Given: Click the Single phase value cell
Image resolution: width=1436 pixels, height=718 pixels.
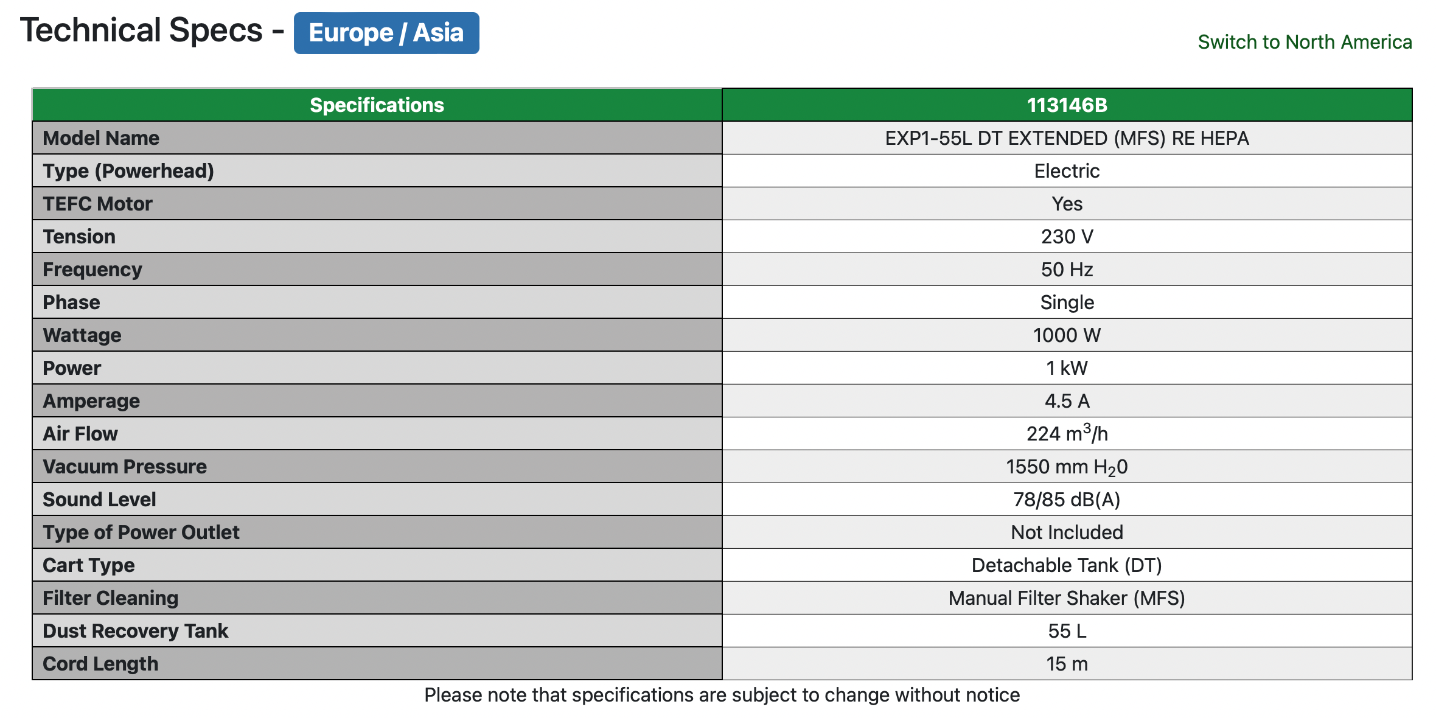Looking at the screenshot, I should 1067,302.
